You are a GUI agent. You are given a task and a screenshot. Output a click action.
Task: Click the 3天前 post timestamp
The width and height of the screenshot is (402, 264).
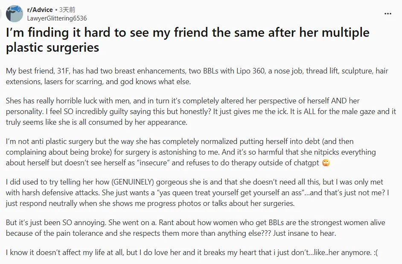(67, 10)
